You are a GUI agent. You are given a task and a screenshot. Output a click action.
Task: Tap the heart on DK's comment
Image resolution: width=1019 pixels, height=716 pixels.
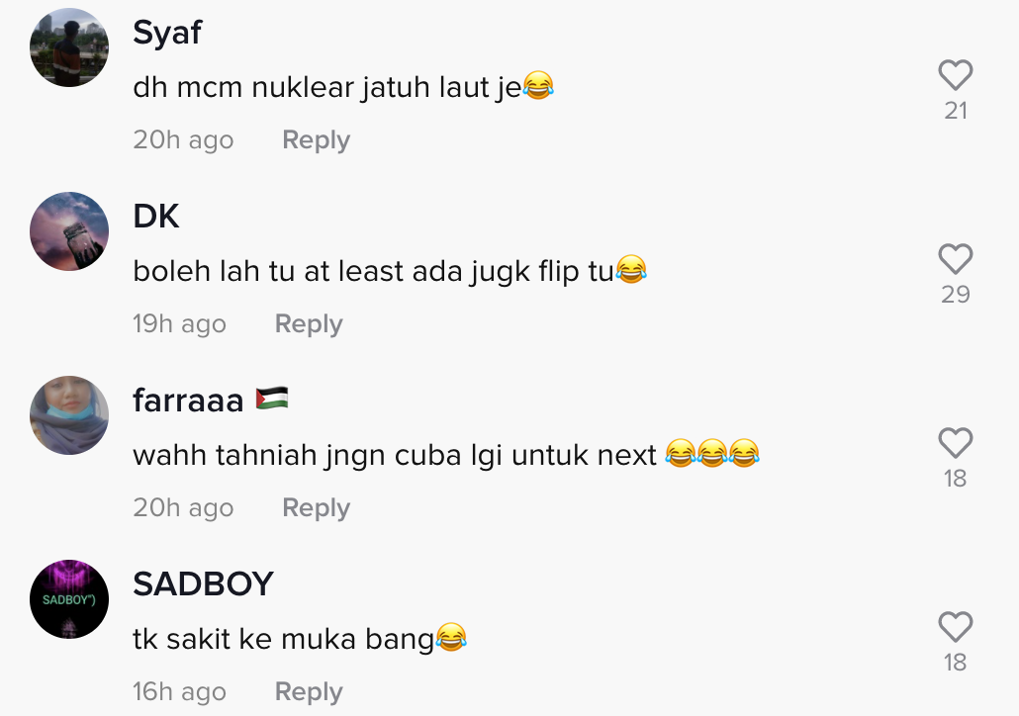[956, 258]
